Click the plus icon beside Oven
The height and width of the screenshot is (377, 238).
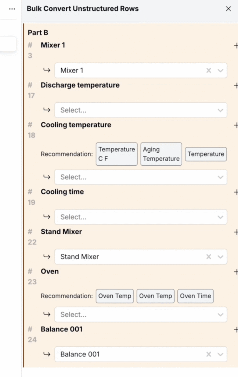pos(236,272)
